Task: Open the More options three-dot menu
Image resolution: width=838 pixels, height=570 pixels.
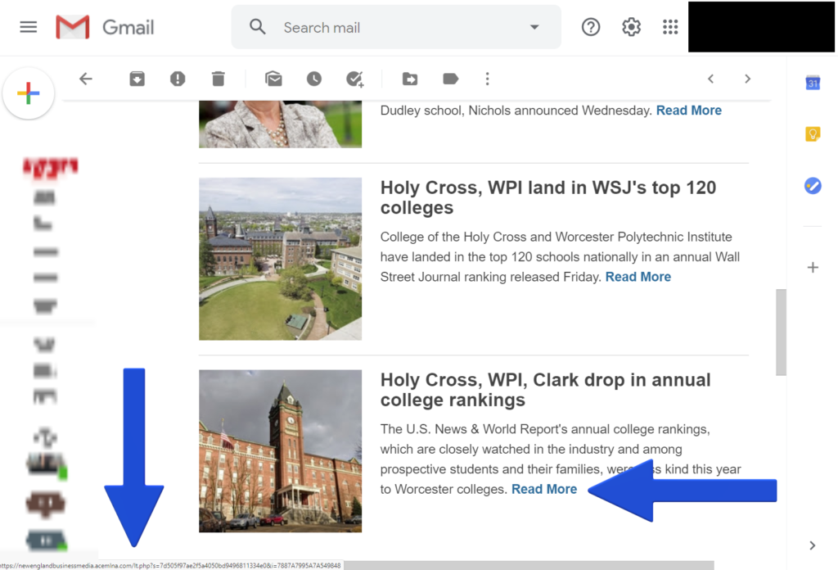Action: [488, 79]
